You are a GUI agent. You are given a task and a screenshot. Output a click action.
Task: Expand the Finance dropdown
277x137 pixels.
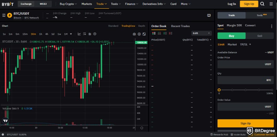pyautogui.click(x=132, y=4)
